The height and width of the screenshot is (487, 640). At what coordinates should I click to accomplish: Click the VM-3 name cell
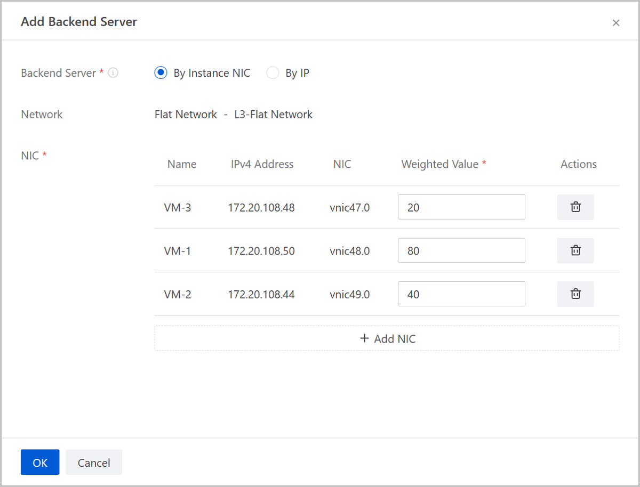point(178,208)
